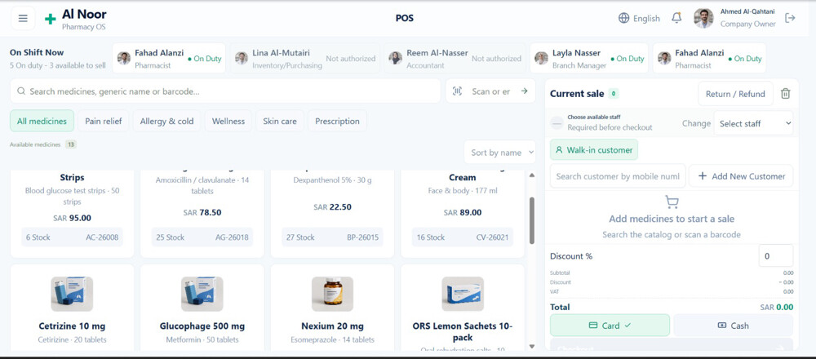Click Cetrizine 10 mg product image
Screen dimensions: 816x359
[x=72, y=294]
